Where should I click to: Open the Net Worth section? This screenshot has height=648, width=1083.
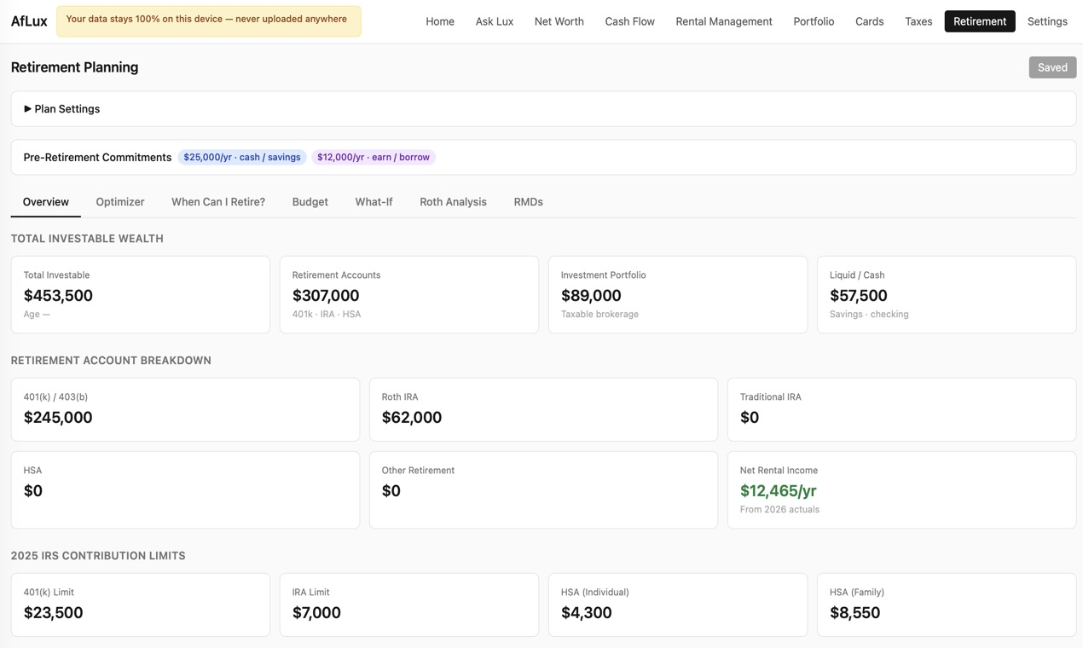point(559,21)
